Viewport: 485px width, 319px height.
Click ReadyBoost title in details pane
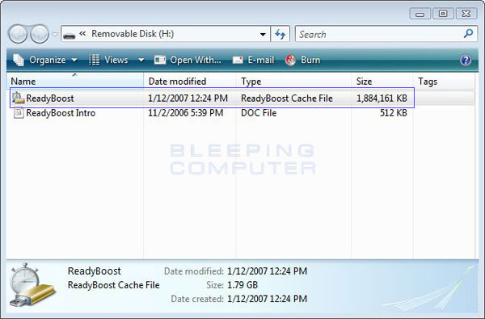pyautogui.click(x=94, y=271)
